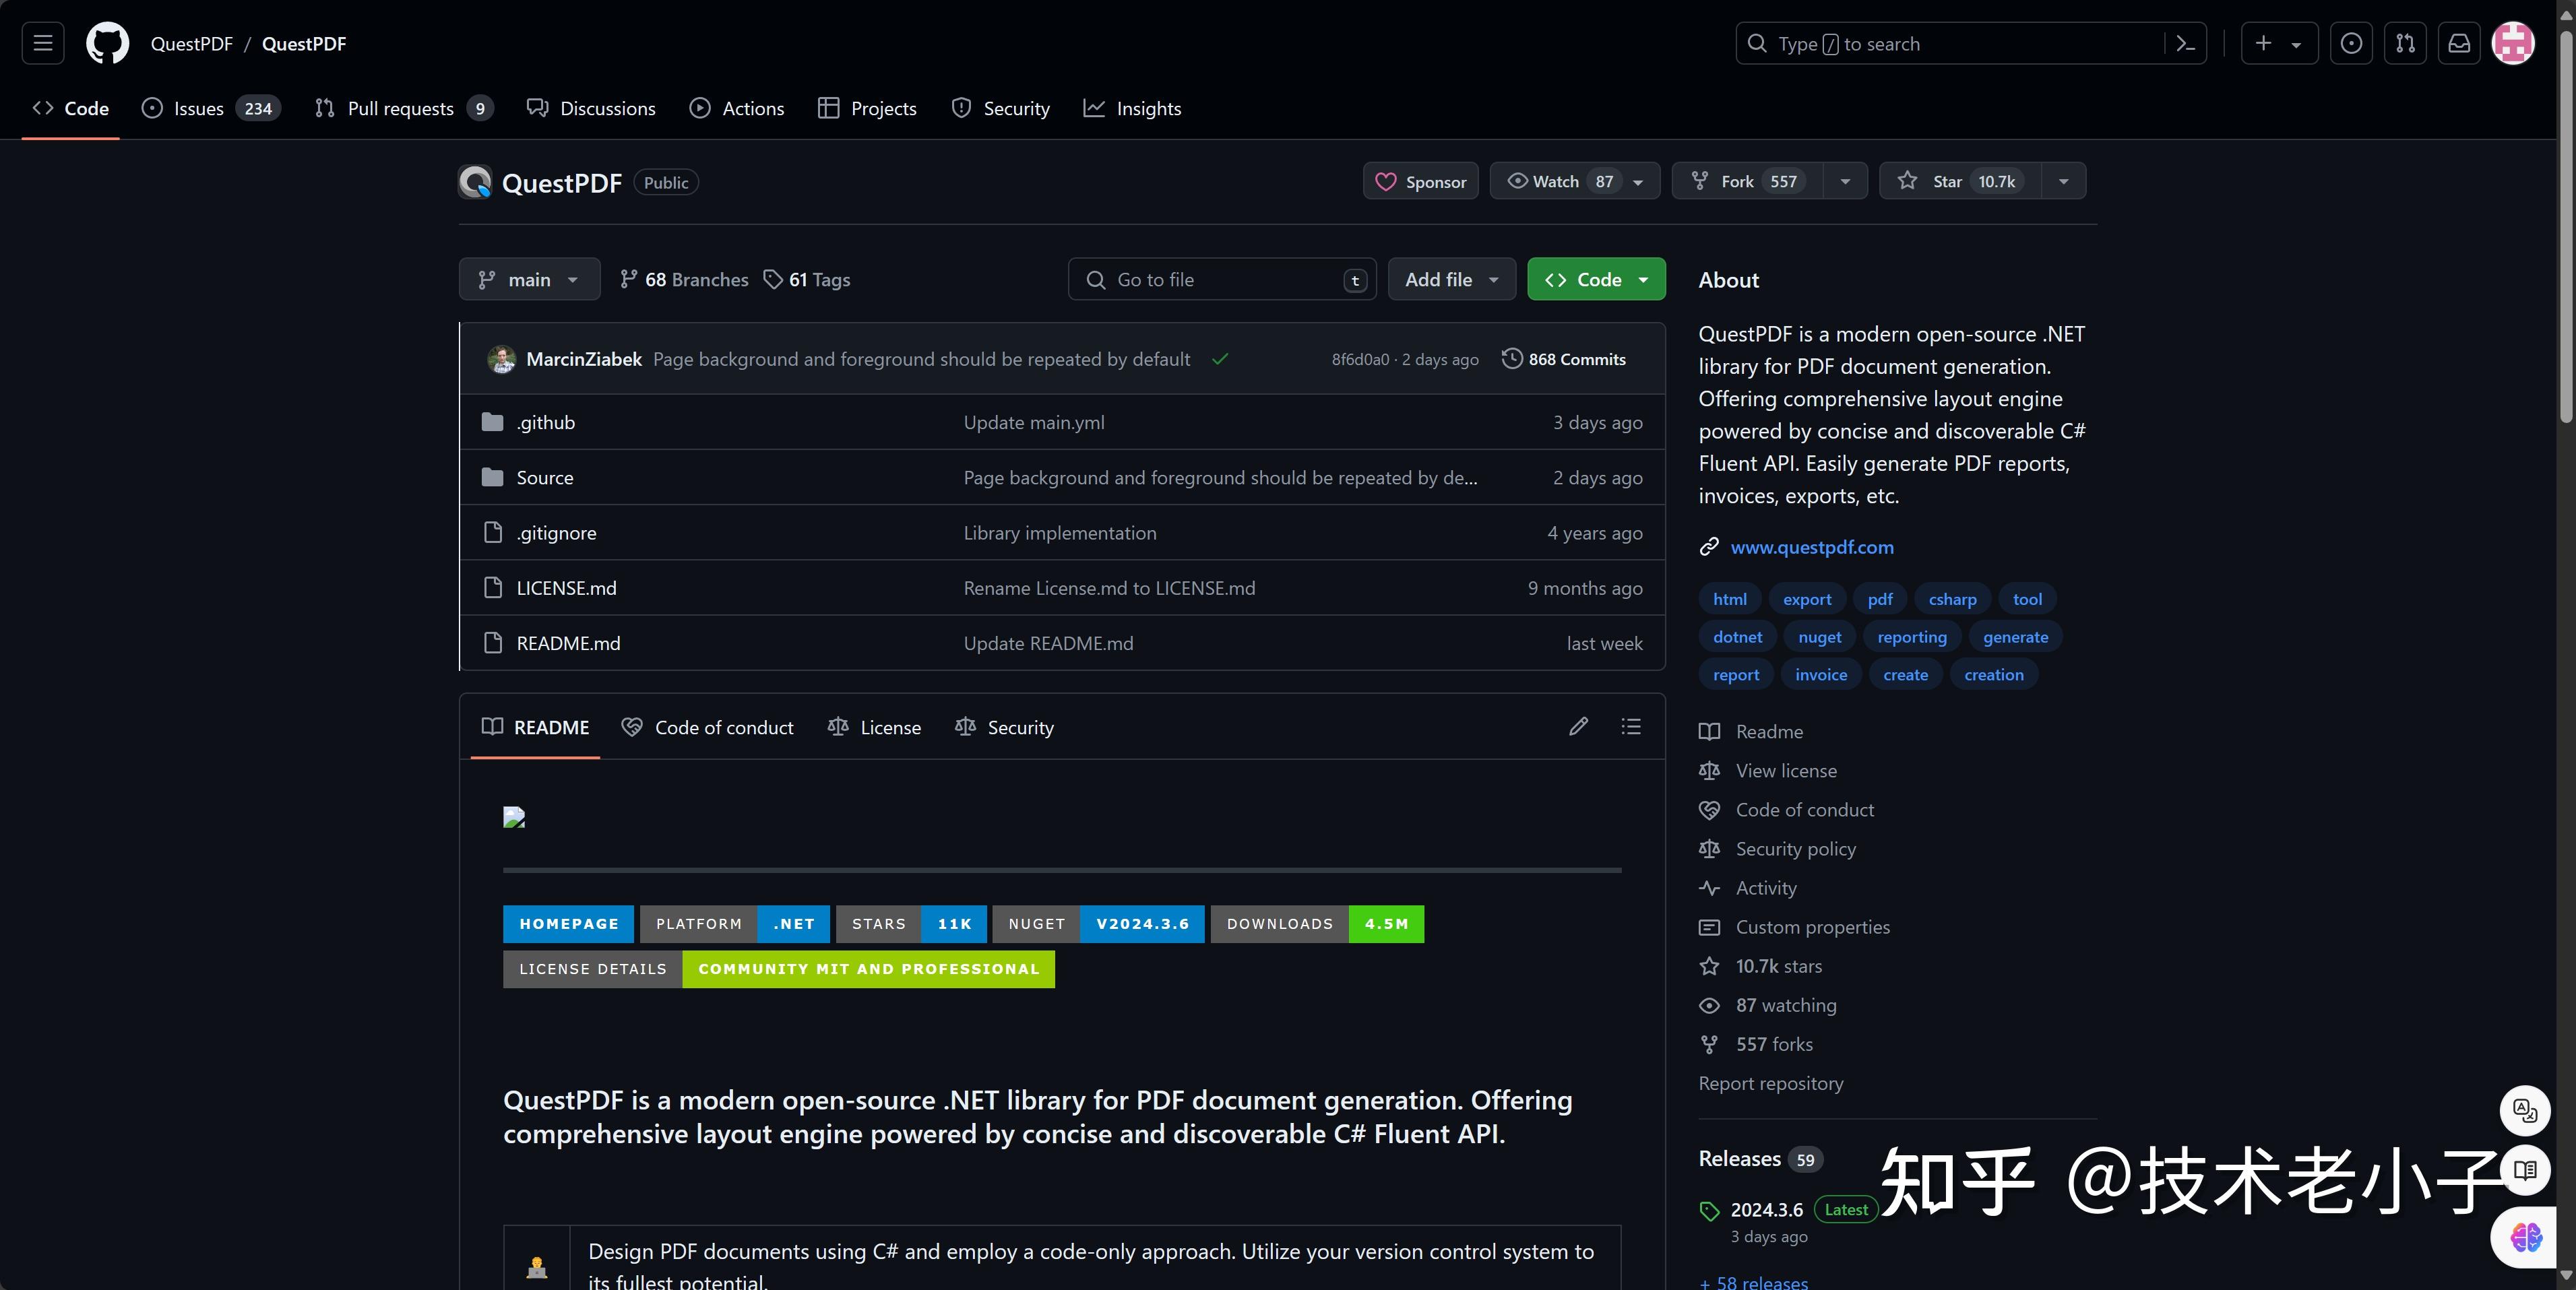
Task: Toggle Watch on the repository
Action: pyautogui.click(x=1556, y=181)
